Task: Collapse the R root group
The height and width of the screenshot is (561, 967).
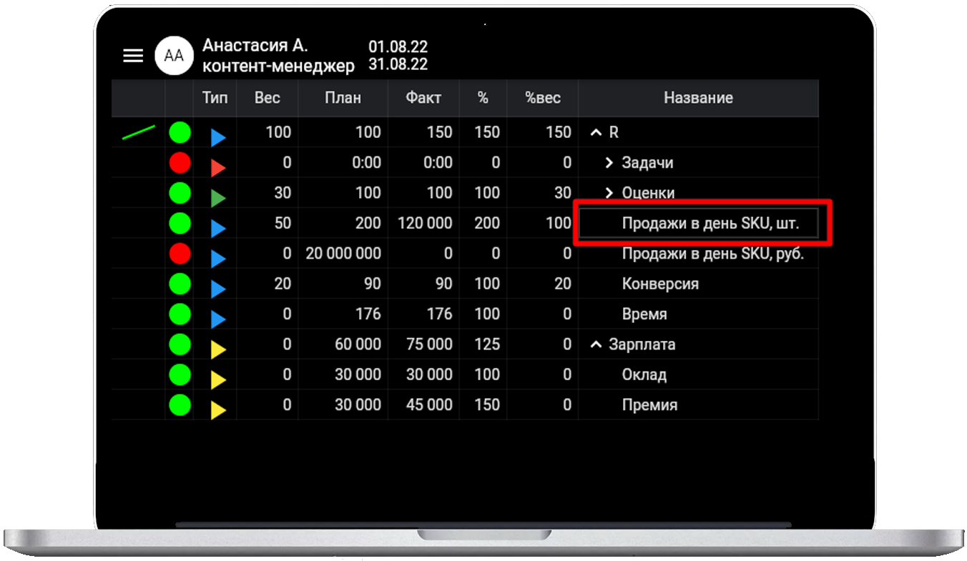Action: click(x=595, y=133)
